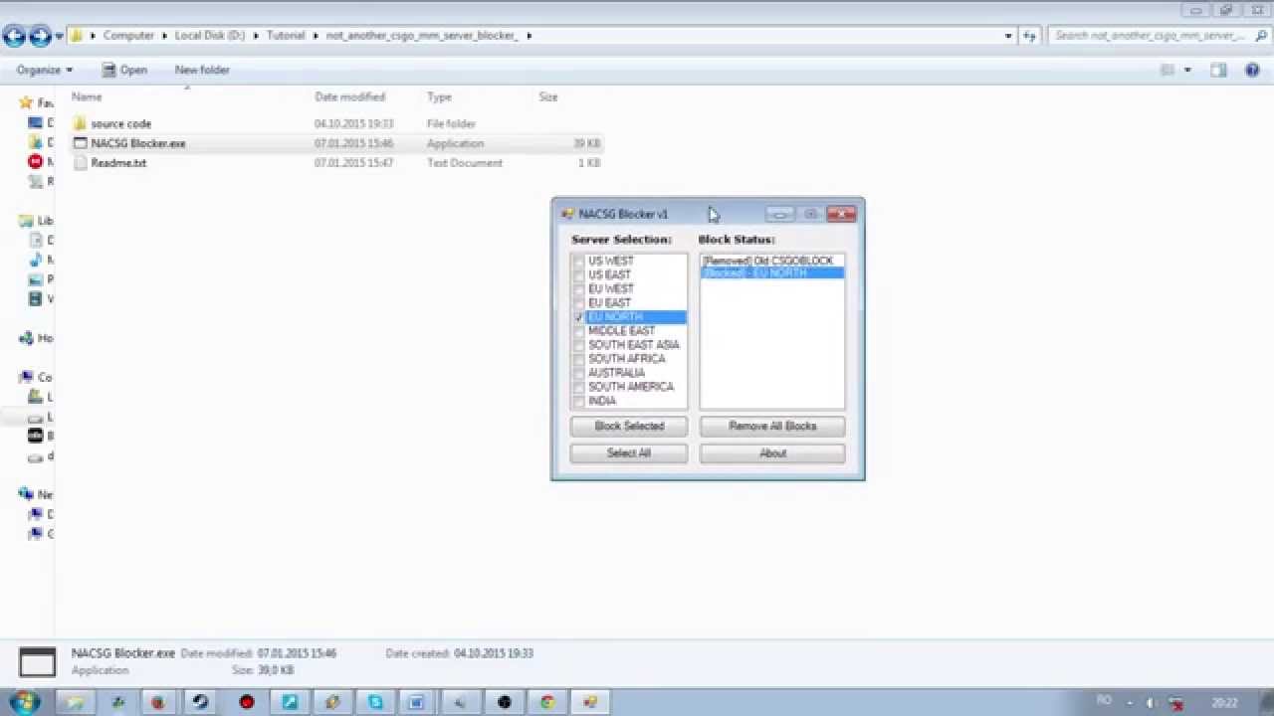The width and height of the screenshot is (1274, 716).
Task: Open Explorer help via blue question icon
Action: (1253, 70)
